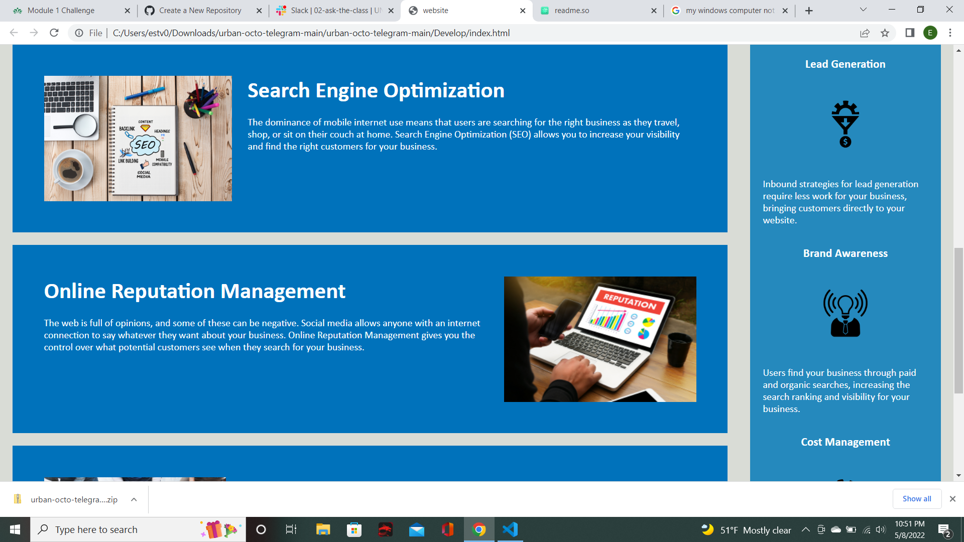Image resolution: width=964 pixels, height=542 pixels.
Task: Open Microsoft Store from taskbar
Action: point(354,529)
